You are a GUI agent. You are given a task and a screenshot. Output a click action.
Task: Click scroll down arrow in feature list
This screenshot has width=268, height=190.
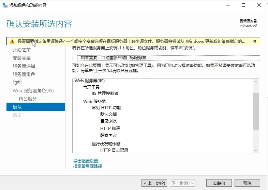pyautogui.click(x=256, y=150)
